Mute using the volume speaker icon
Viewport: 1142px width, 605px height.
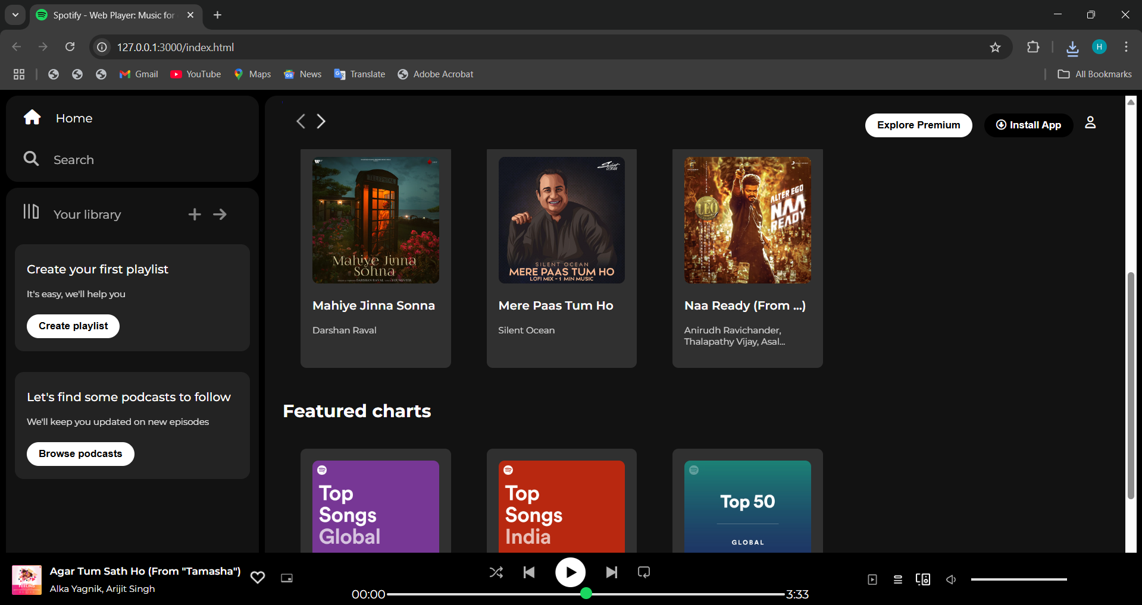click(951, 579)
